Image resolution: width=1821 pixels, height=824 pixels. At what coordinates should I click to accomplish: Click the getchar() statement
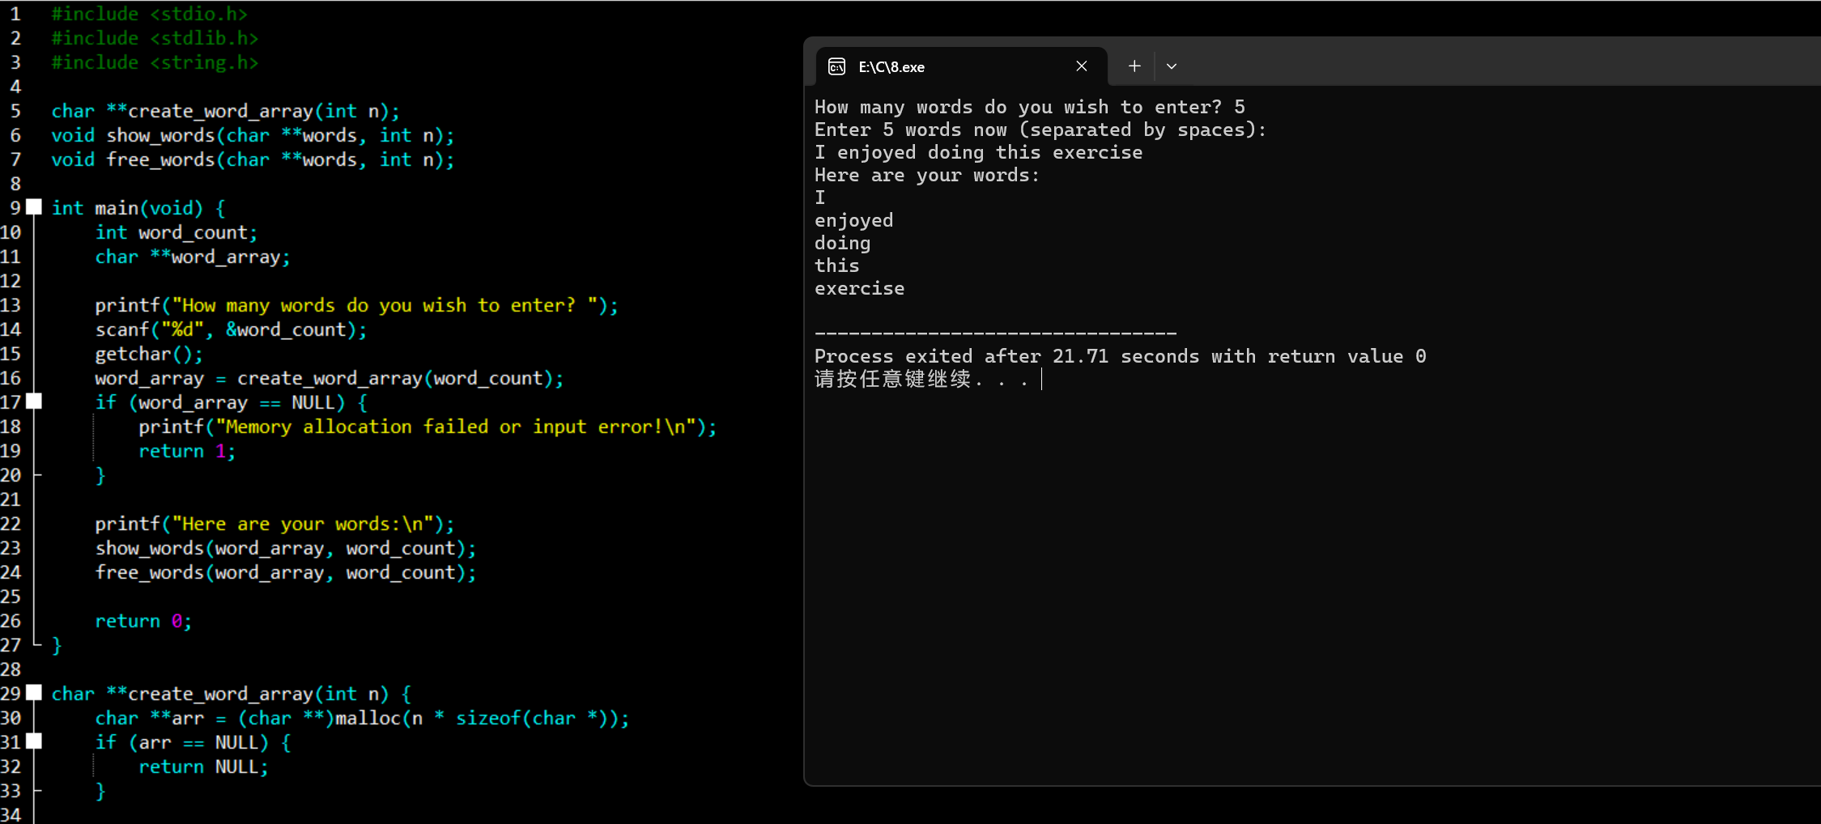point(149,354)
